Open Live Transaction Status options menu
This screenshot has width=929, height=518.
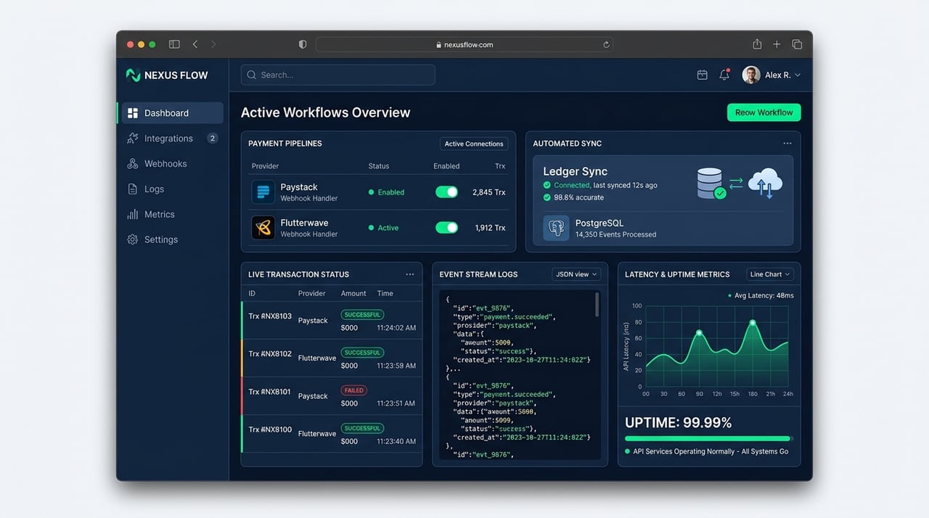point(410,274)
